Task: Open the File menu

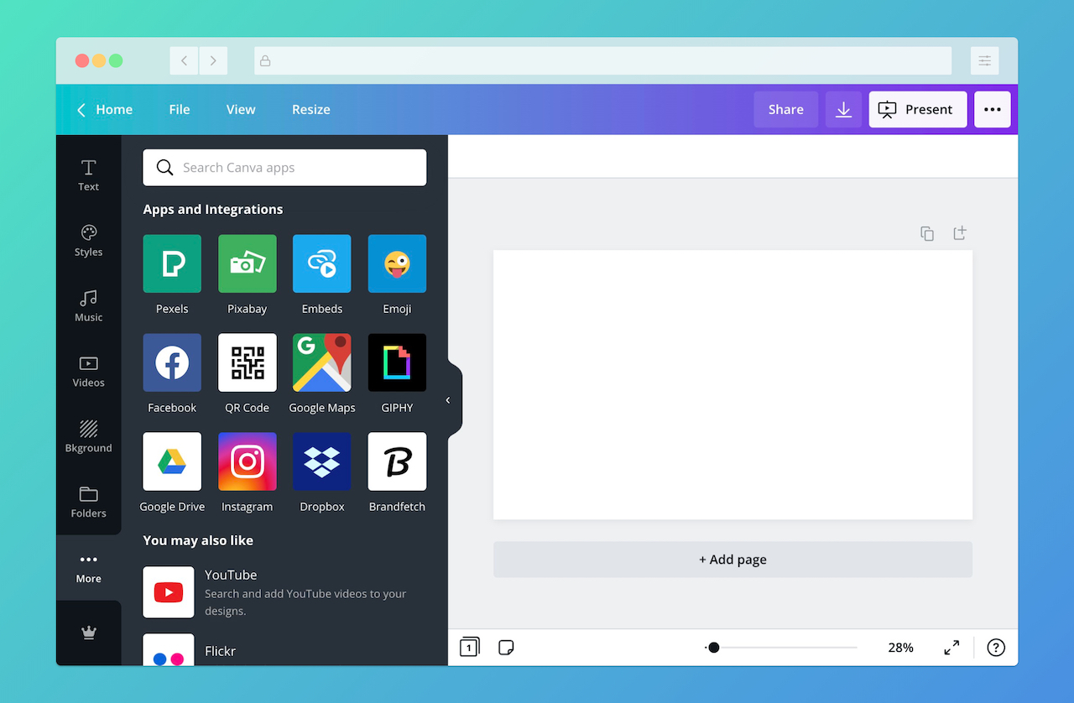Action: click(x=179, y=109)
